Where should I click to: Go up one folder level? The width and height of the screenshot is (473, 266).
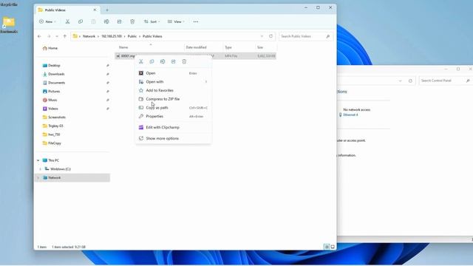pyautogui.click(x=64, y=36)
